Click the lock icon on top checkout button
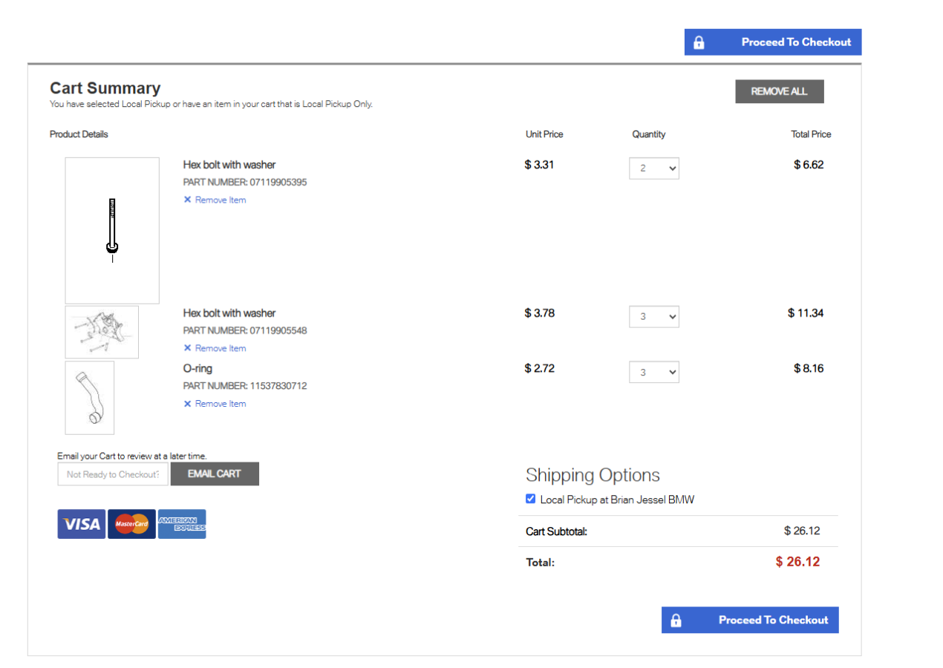 tap(699, 43)
